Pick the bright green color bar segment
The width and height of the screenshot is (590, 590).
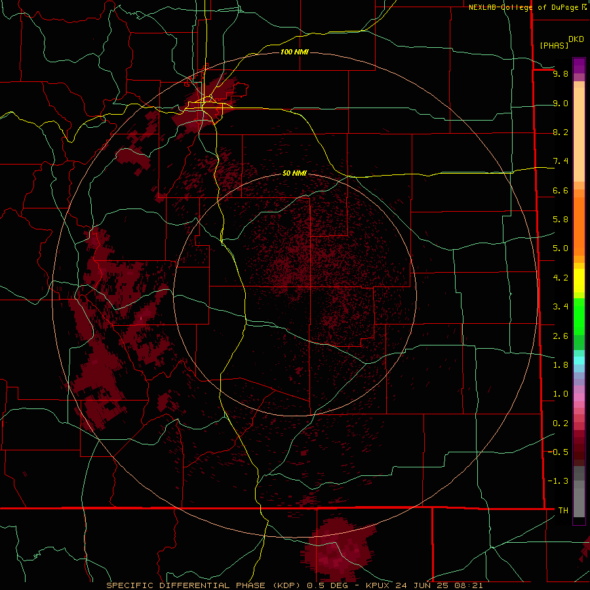(579, 317)
